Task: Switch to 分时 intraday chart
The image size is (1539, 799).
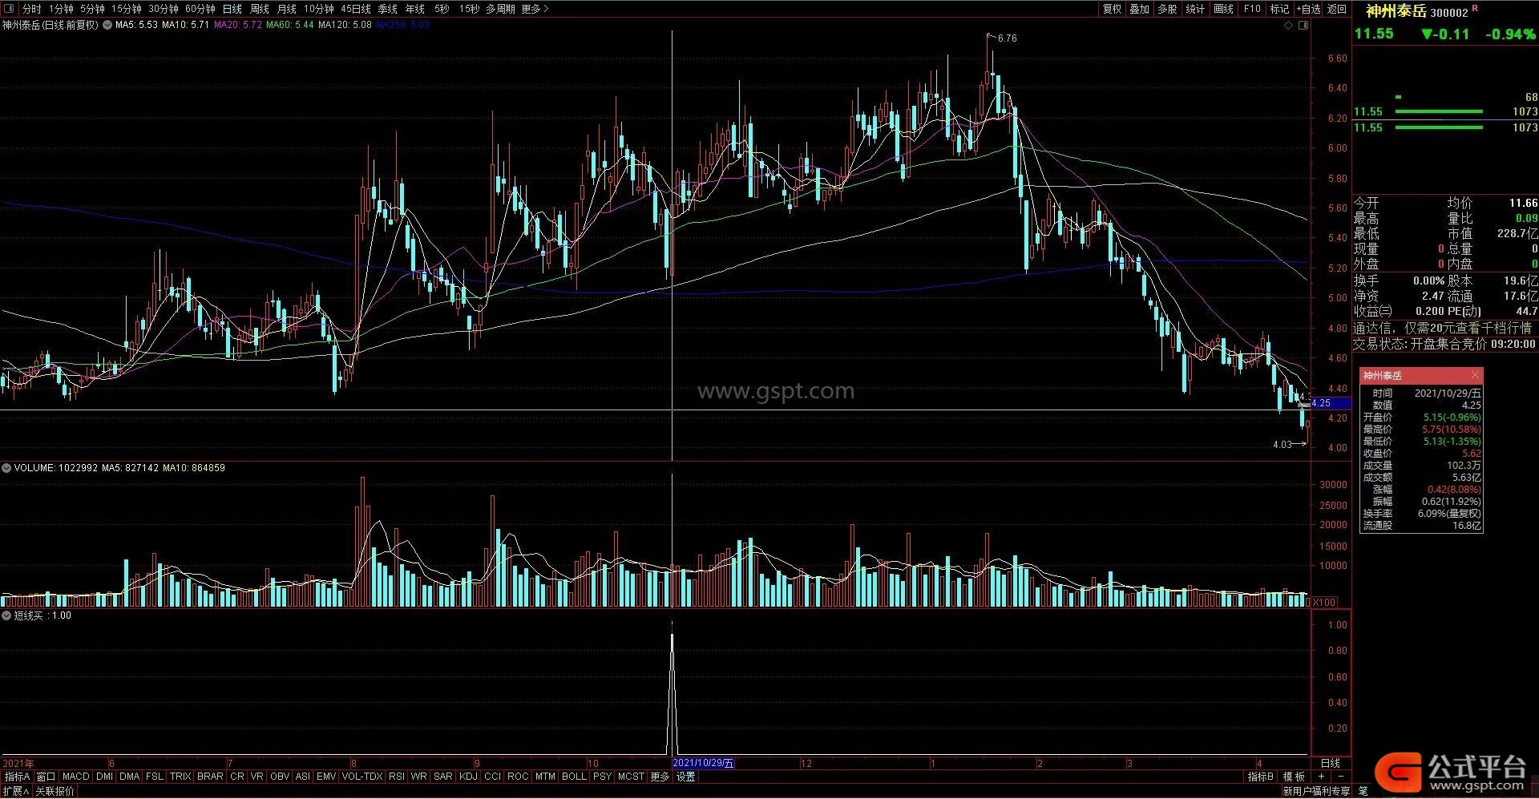Action: tap(31, 9)
